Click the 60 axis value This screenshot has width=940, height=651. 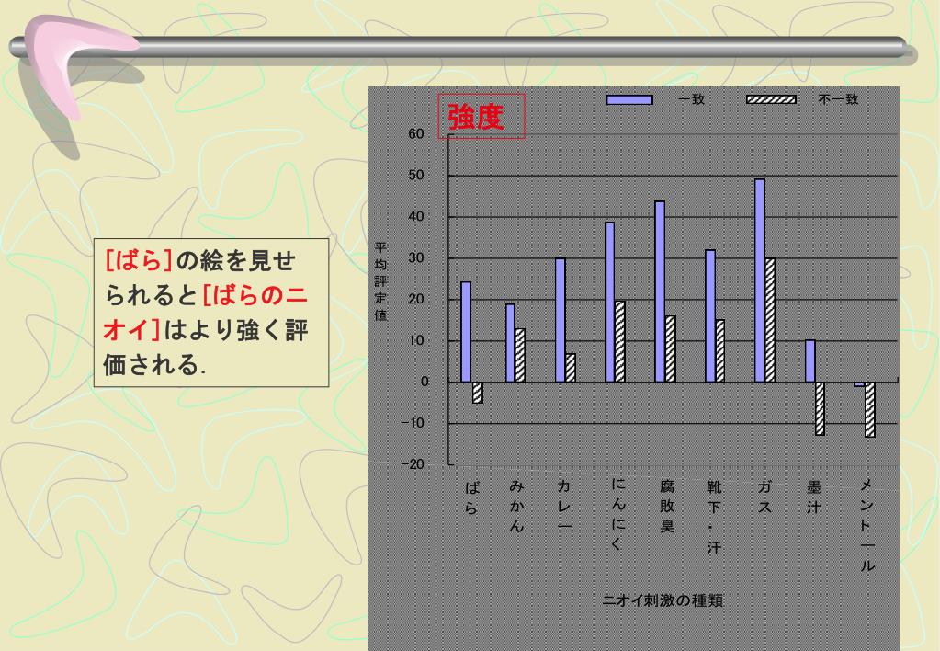[416, 134]
